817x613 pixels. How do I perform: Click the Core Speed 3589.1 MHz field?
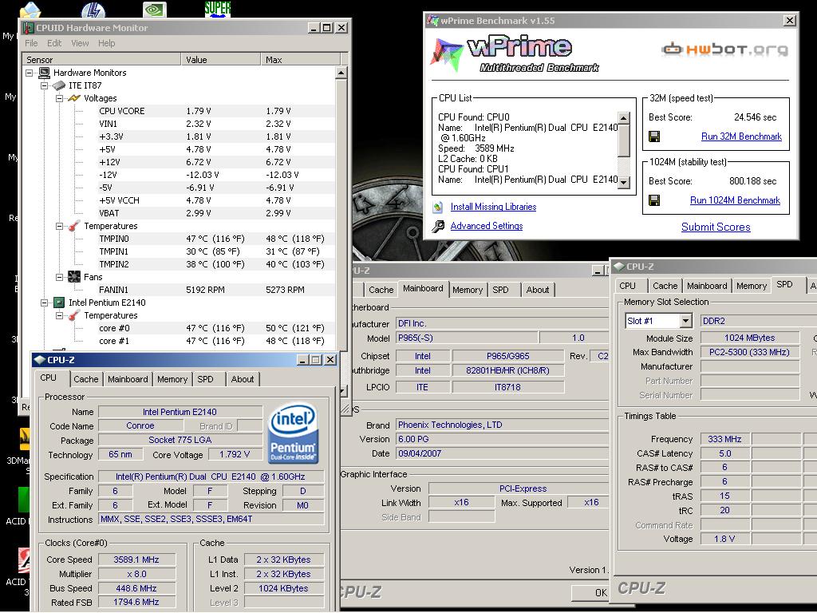point(136,560)
